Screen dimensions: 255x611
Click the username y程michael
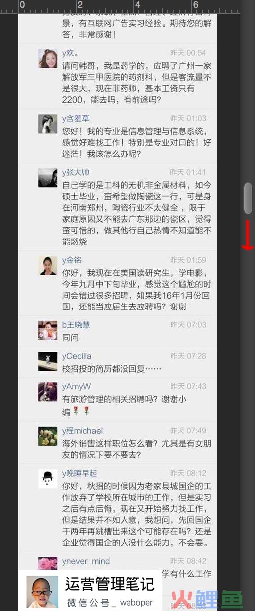(82, 431)
